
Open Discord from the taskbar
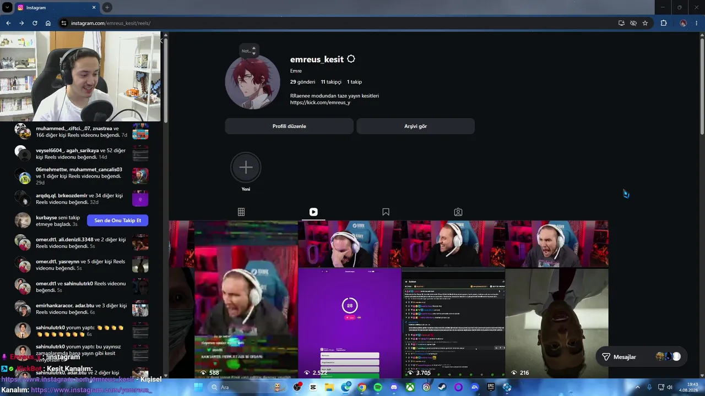tap(394, 387)
